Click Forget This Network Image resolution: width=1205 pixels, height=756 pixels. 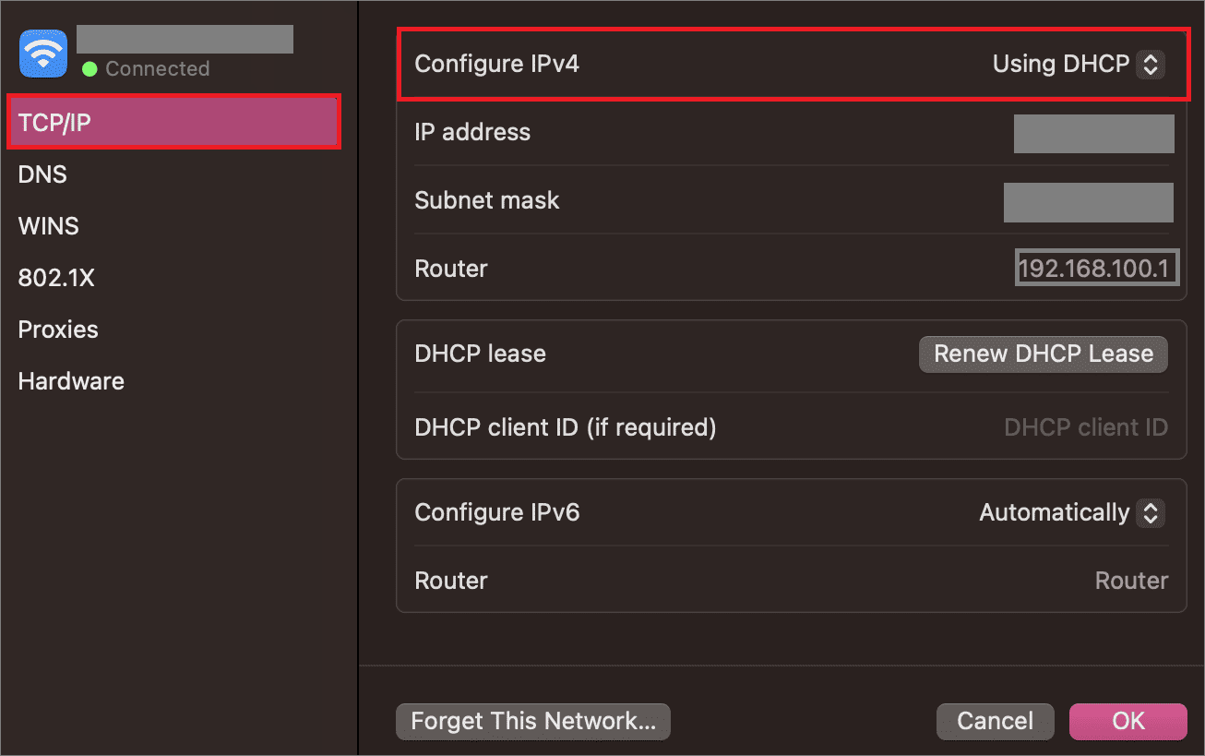tap(532, 721)
